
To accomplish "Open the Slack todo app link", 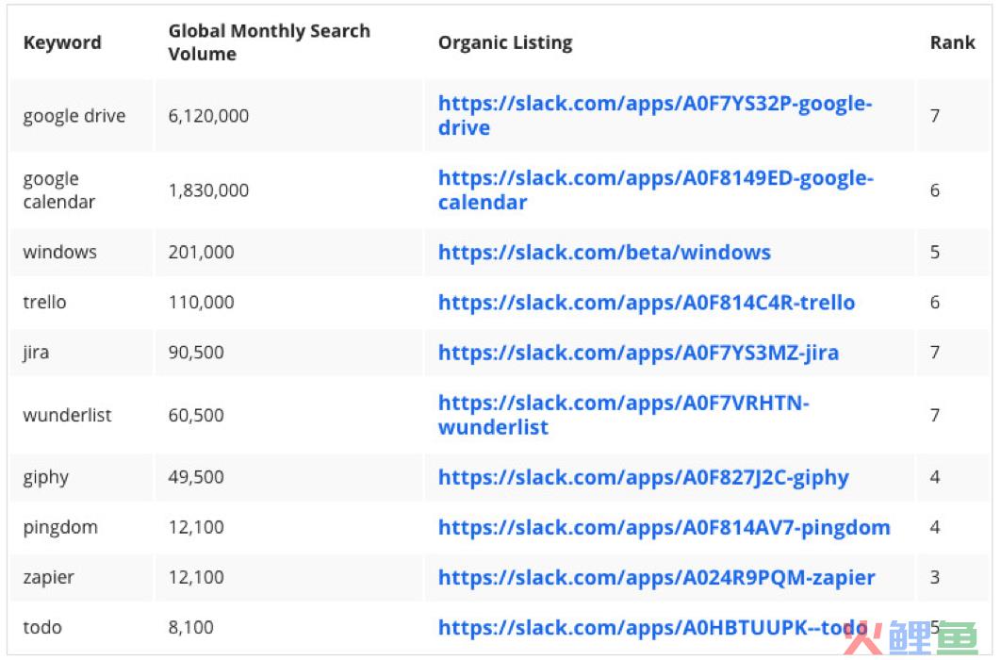I will (x=652, y=627).
